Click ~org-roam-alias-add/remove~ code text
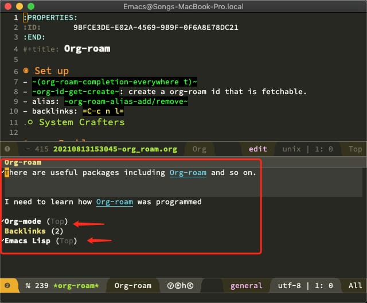The height and width of the screenshot is (303, 367). pyautogui.click(x=126, y=102)
